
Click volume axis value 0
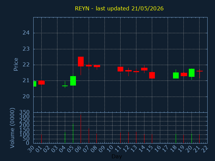(x=28, y=143)
